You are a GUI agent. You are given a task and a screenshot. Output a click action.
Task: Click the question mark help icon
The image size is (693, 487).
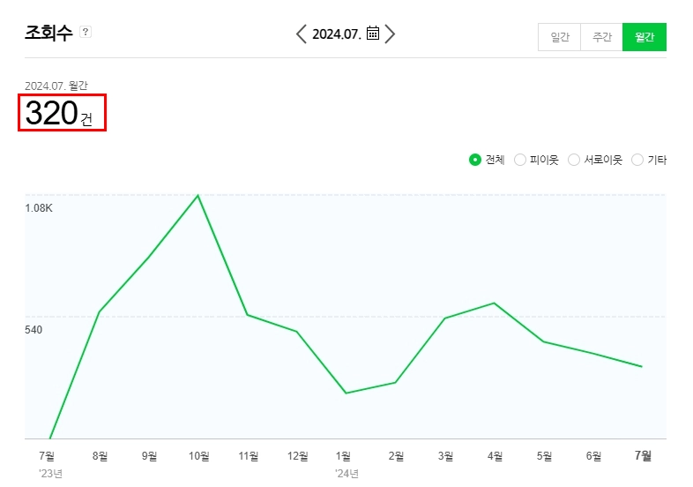point(86,32)
